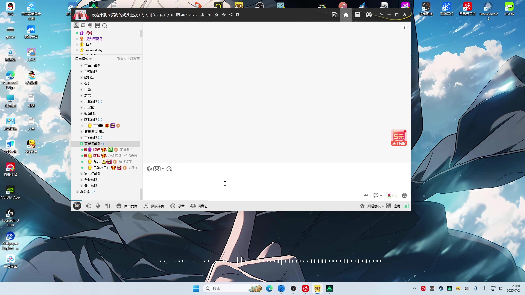Open the channel notice board icon
The height and width of the screenshot is (295, 525).
pyautogui.click(x=97, y=25)
